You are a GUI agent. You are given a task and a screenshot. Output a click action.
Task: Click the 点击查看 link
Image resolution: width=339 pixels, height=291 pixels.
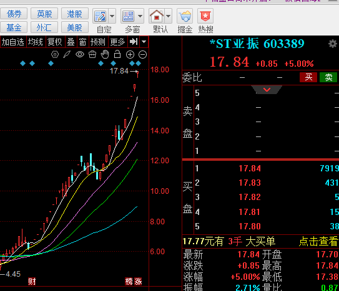click(318, 241)
